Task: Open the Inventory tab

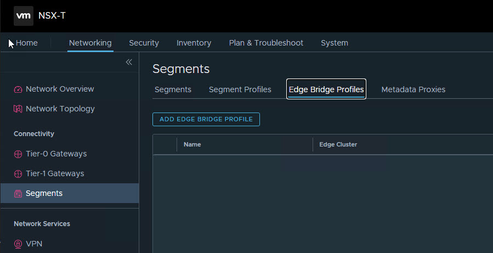Action: point(194,43)
